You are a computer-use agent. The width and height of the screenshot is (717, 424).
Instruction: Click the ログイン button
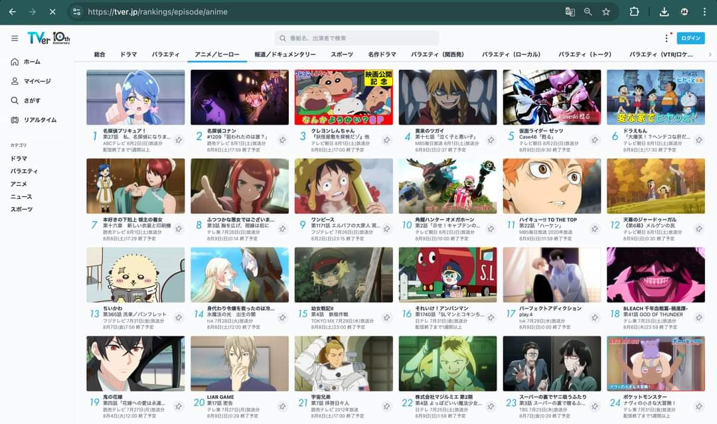coord(690,38)
